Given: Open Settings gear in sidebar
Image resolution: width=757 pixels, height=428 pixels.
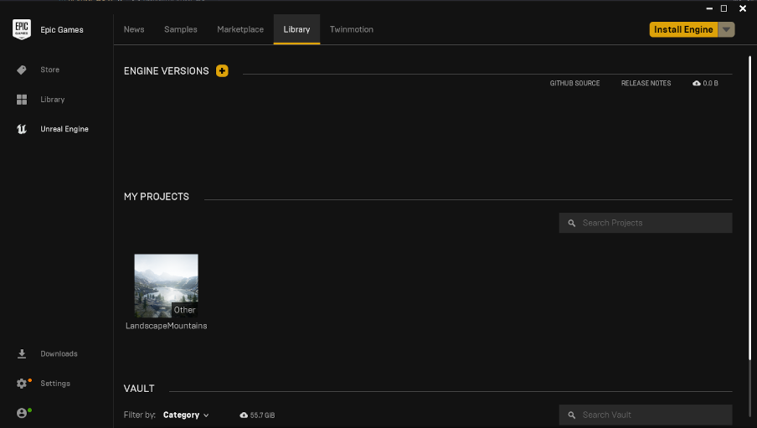Looking at the screenshot, I should pyautogui.click(x=22, y=384).
